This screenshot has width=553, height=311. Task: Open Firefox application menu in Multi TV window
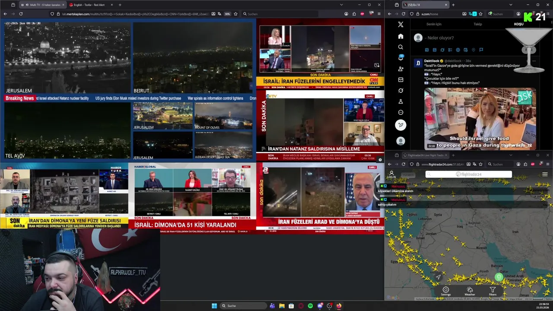(379, 14)
